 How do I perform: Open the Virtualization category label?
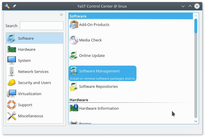click(x=30, y=94)
